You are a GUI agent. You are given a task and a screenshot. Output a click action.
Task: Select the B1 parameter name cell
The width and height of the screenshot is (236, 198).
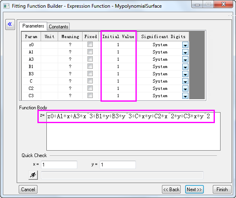pos(31,66)
